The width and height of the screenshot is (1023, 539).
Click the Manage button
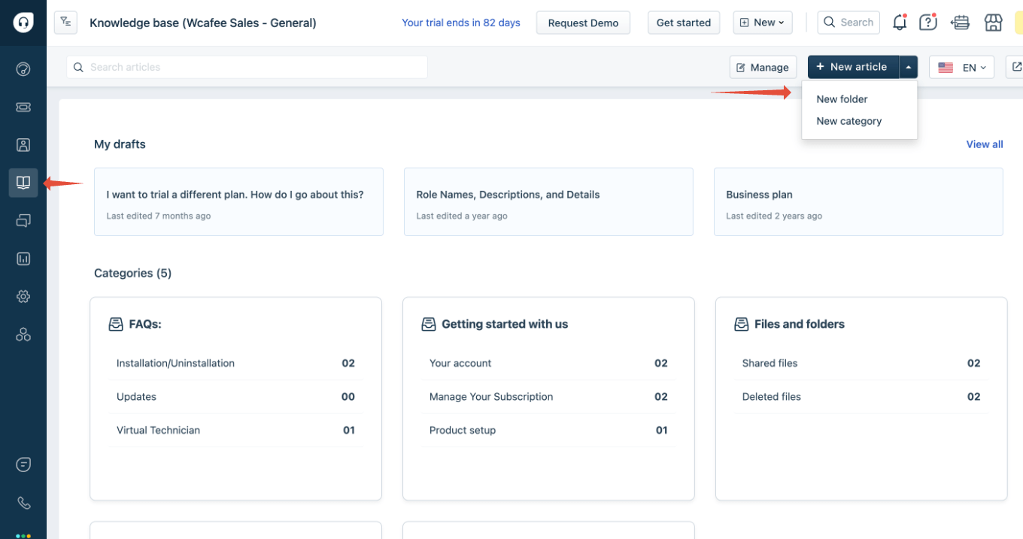[x=763, y=68]
